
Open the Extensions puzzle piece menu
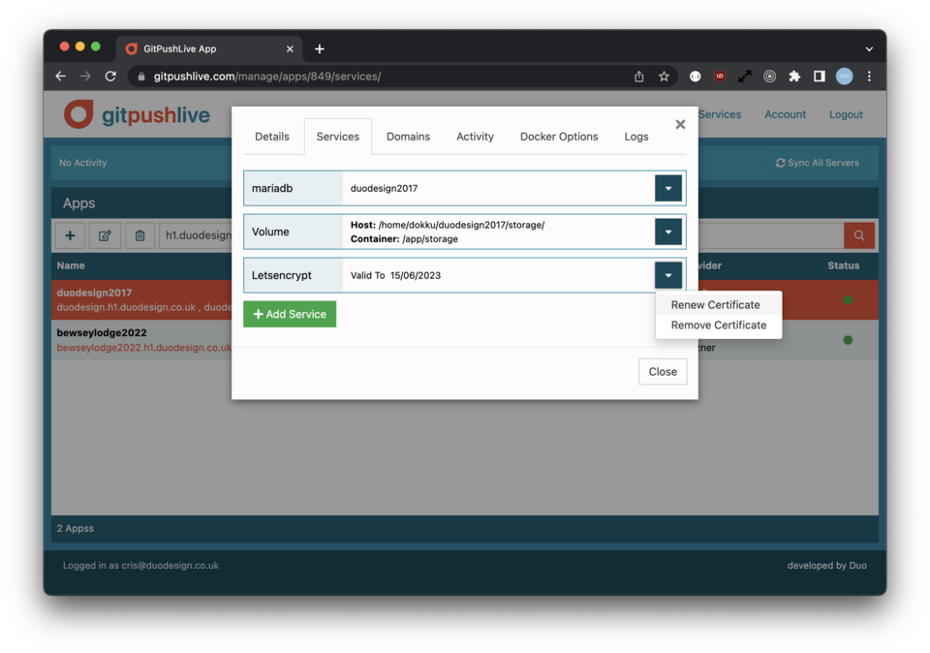tap(794, 76)
